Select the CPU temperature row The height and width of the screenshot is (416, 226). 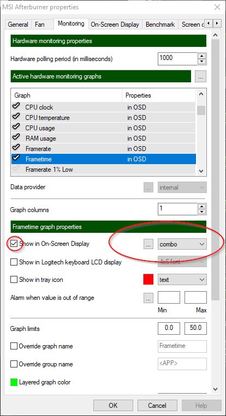pyautogui.click(x=104, y=118)
